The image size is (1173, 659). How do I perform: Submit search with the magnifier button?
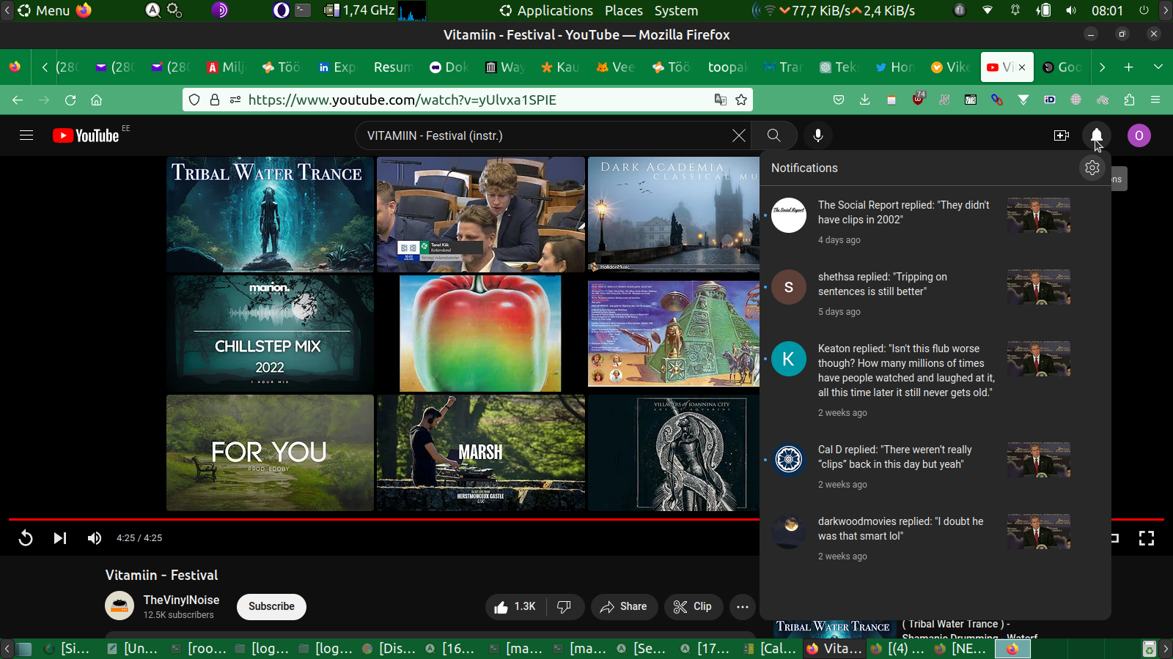pyautogui.click(x=773, y=135)
